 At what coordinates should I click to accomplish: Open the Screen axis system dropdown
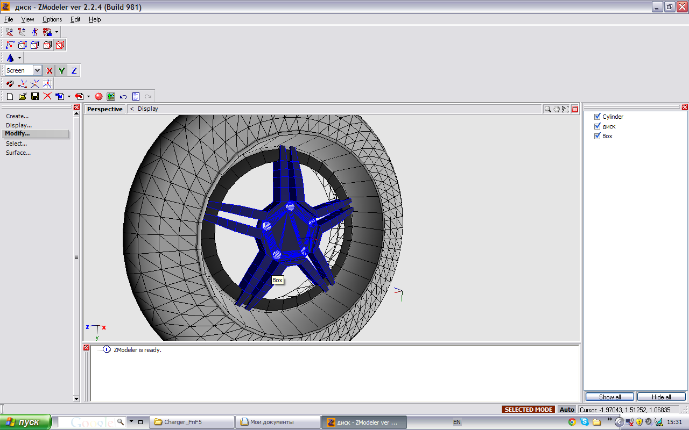coord(37,70)
